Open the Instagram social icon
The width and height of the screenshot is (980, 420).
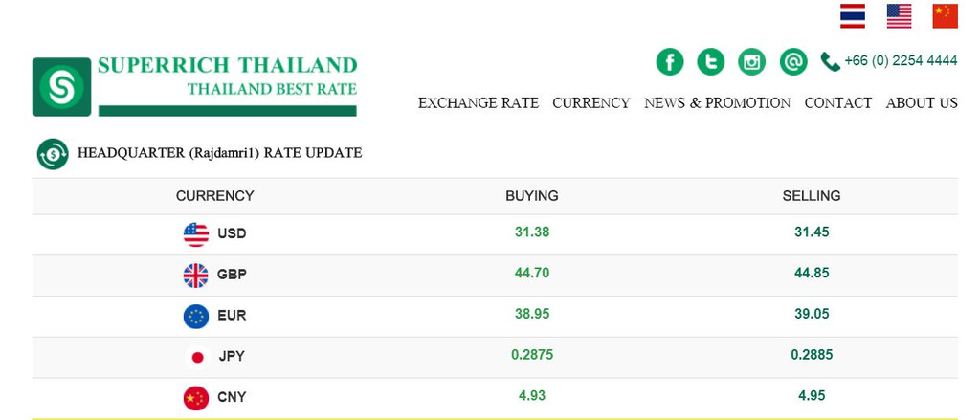click(x=752, y=62)
